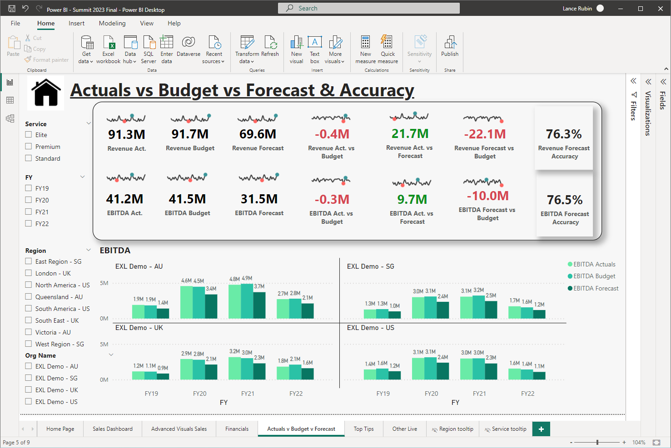Image resolution: width=671 pixels, height=448 pixels.
Task: Switch to the Financials page tab
Action: (237, 429)
